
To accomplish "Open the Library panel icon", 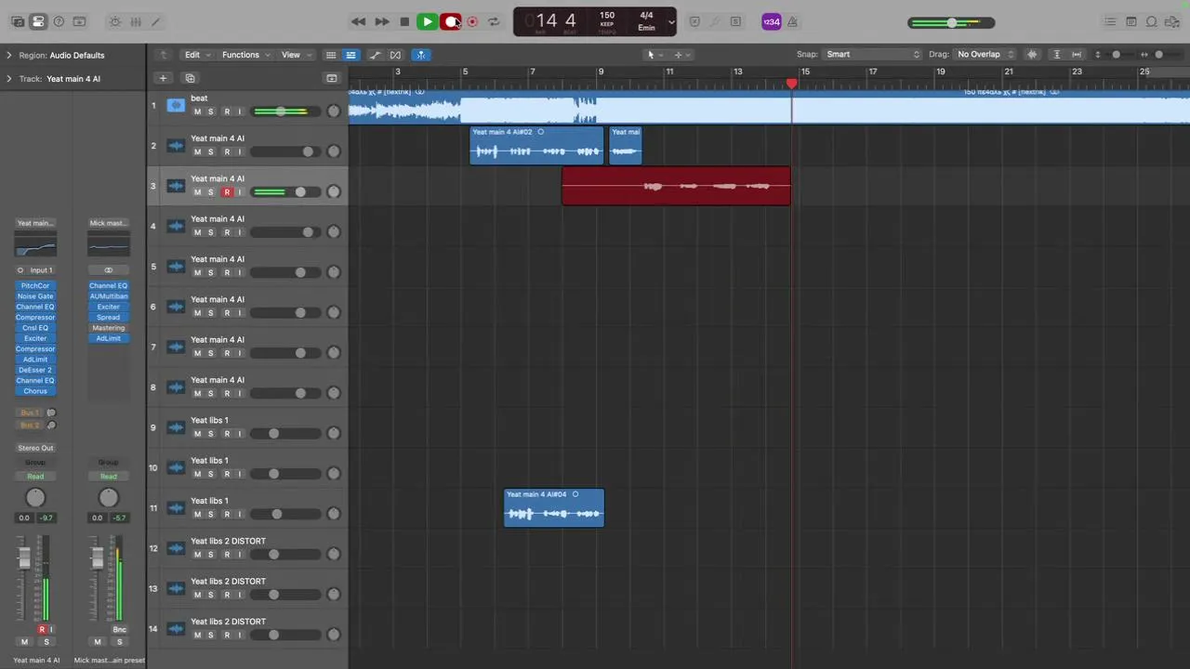I will (x=18, y=21).
